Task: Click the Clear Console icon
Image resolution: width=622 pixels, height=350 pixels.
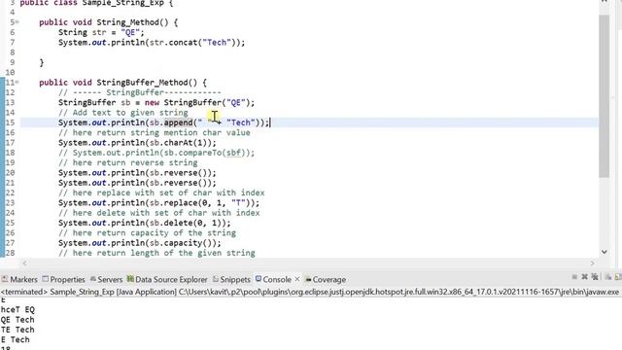Action: click(x=608, y=277)
